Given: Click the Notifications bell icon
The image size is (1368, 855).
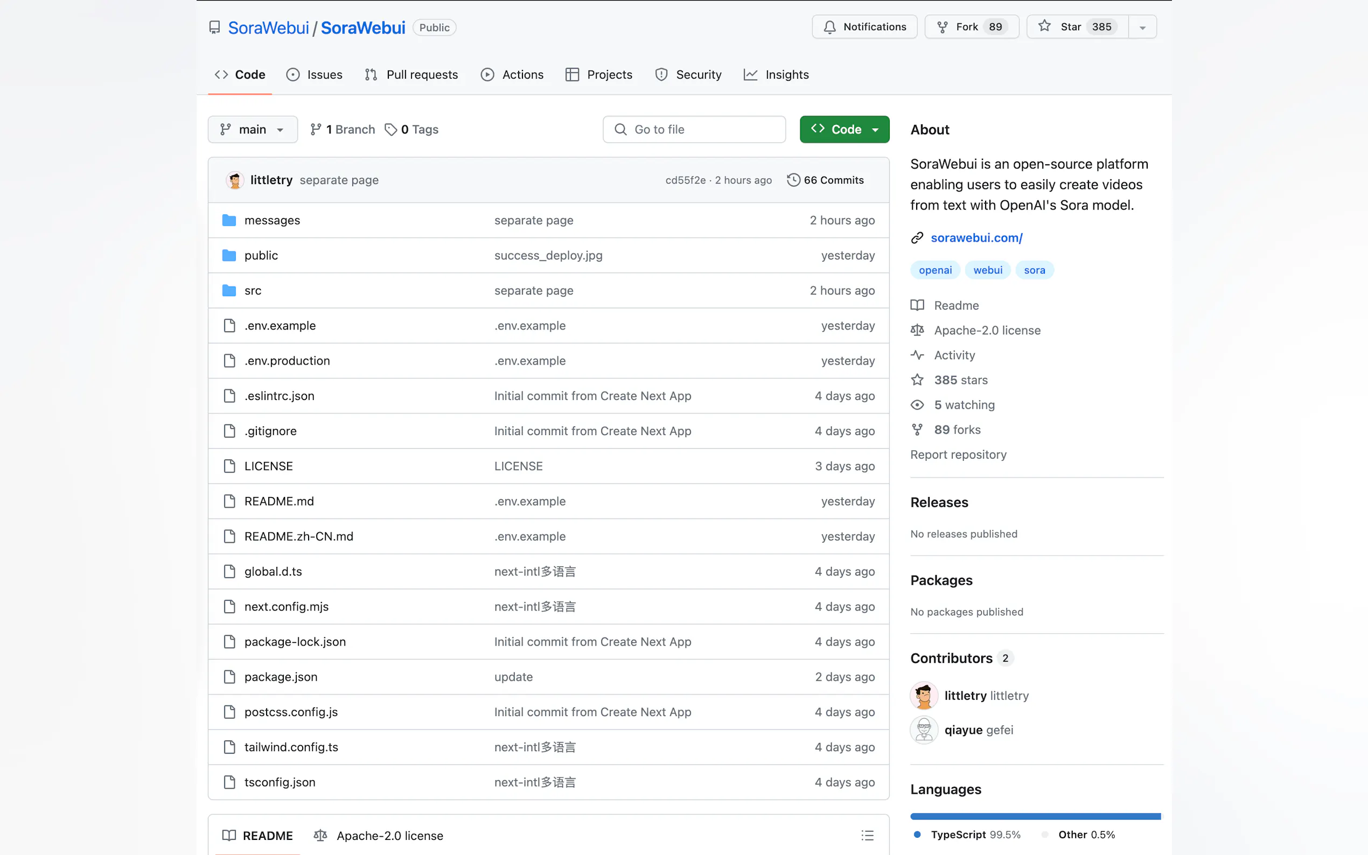Looking at the screenshot, I should 829,27.
